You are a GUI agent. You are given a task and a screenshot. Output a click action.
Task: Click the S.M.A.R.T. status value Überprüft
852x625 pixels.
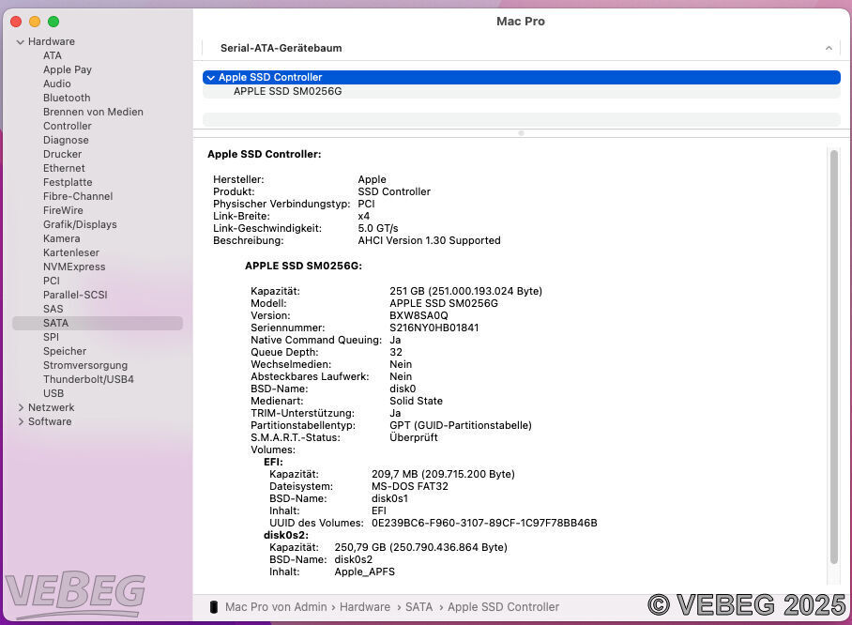point(414,437)
